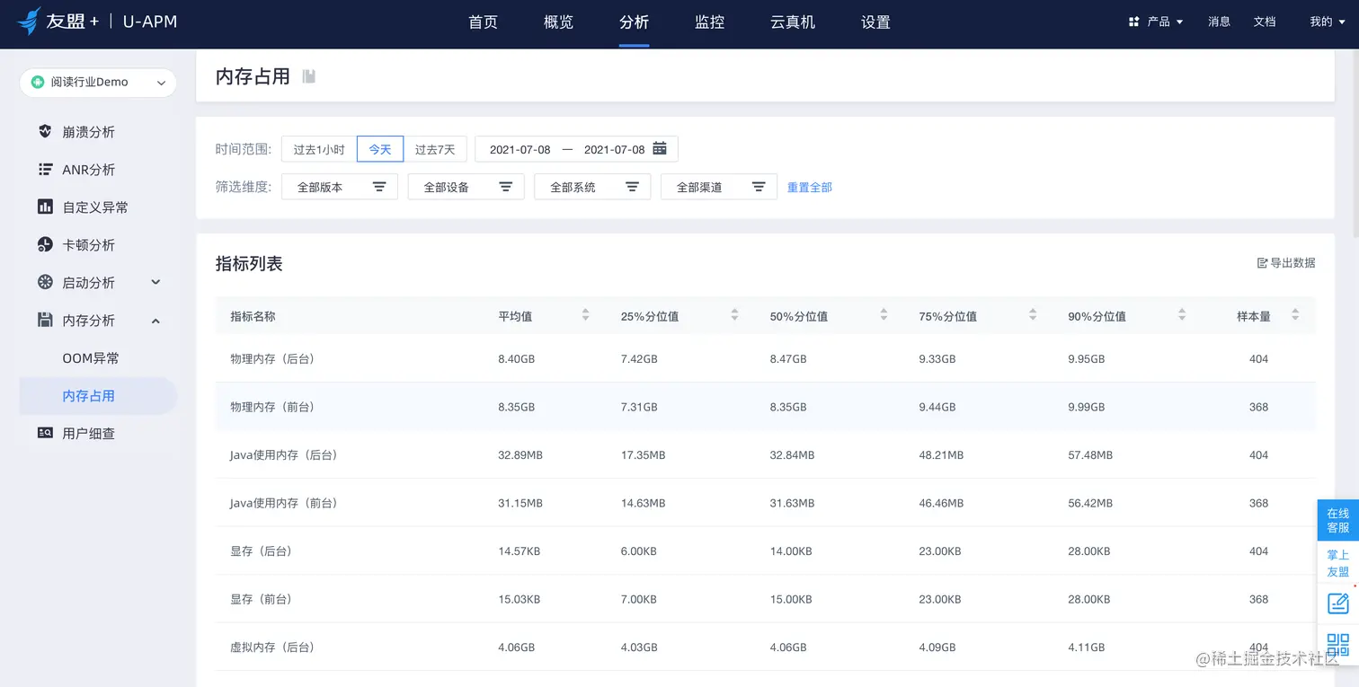Open the 设置 tab
The image size is (1359, 687).
[875, 22]
